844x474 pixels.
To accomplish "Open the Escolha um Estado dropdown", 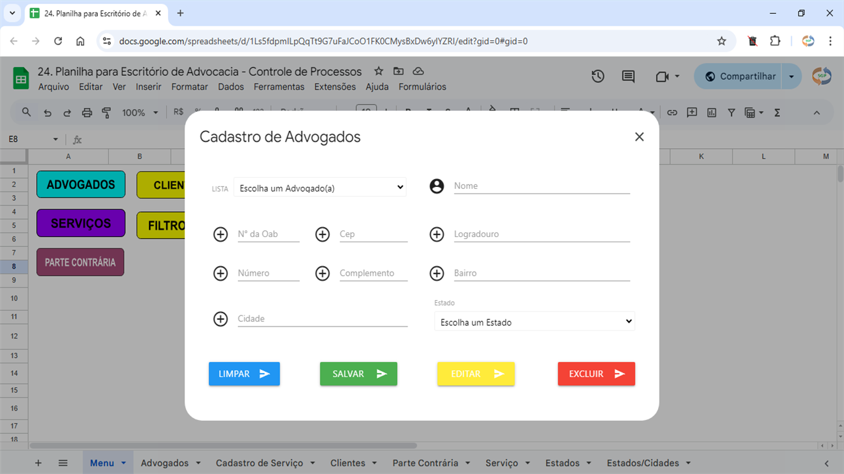I will (534, 321).
